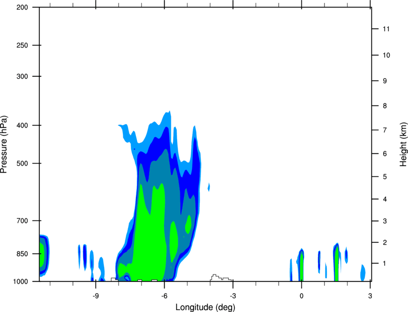Click the 1 km height label

pyautogui.click(x=384, y=264)
